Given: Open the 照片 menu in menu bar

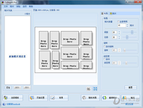Looking at the screenshot, I should [x=12, y=6].
